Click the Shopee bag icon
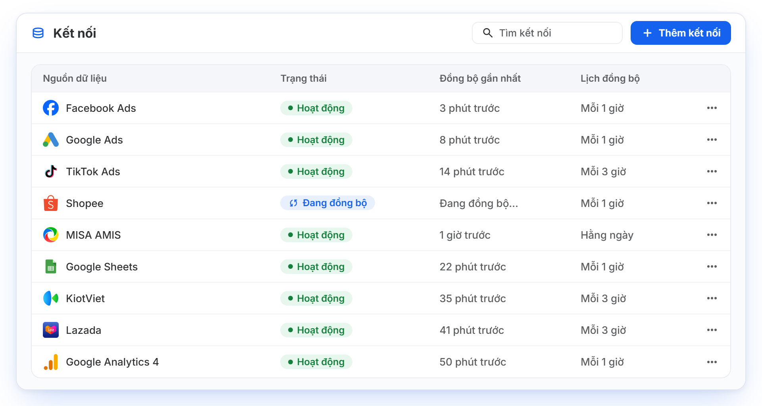 pyautogui.click(x=51, y=203)
